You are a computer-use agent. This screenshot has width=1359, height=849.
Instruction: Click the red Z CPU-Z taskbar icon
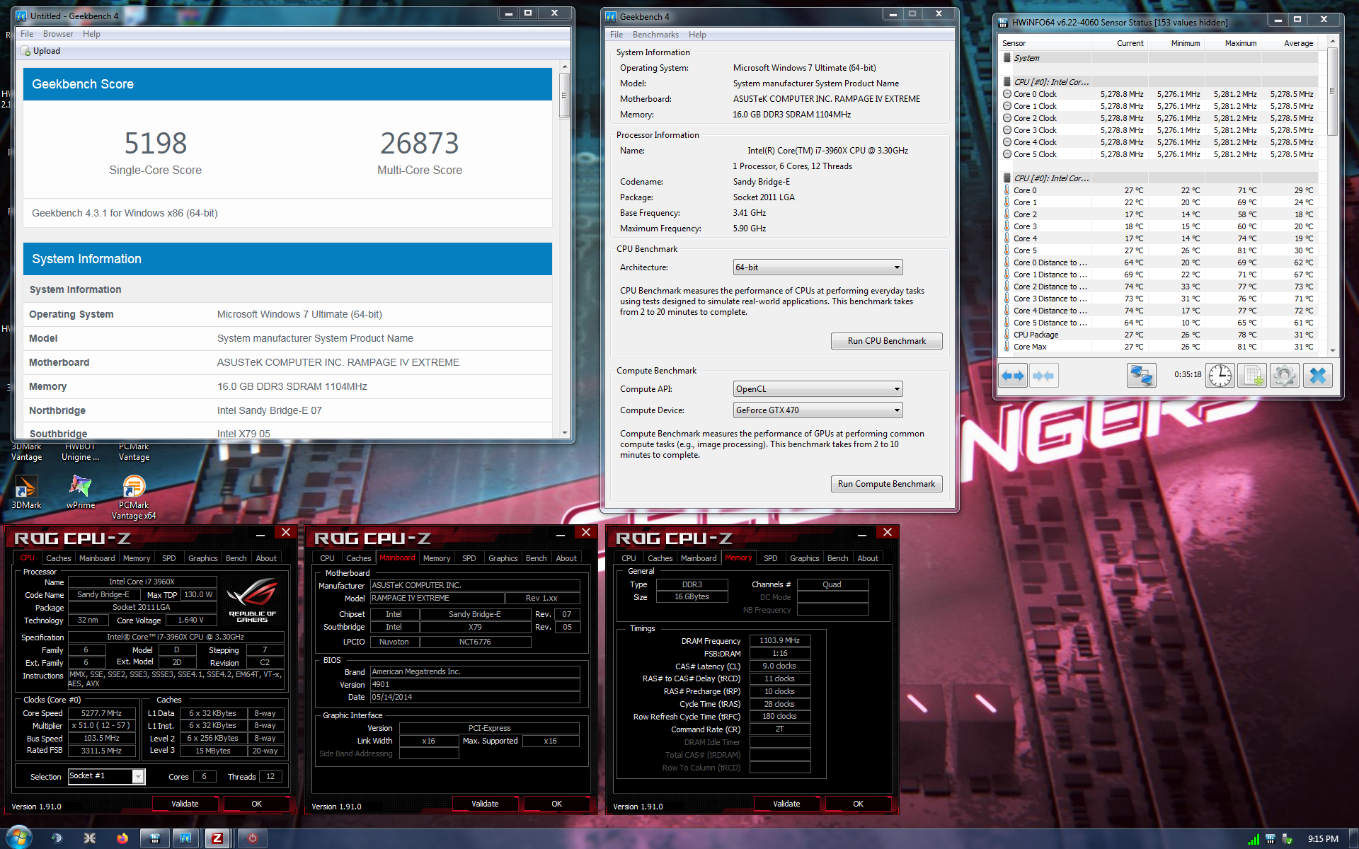pos(217,838)
